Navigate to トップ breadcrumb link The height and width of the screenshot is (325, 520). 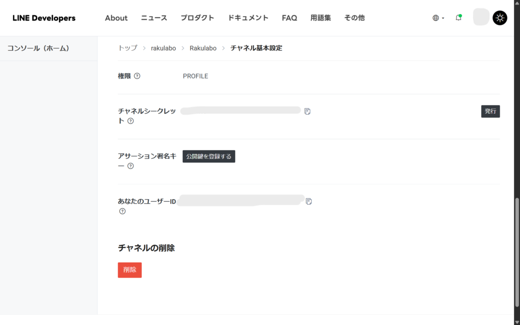(127, 48)
